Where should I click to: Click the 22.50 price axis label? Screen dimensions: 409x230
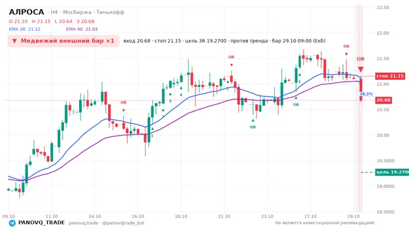(383, 8)
